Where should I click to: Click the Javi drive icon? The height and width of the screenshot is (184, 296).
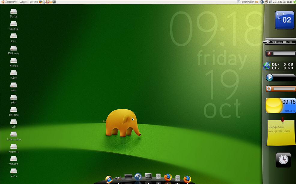(14, 36)
